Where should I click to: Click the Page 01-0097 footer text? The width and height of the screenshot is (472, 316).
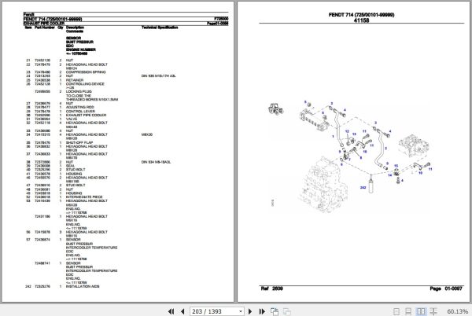[446, 288]
